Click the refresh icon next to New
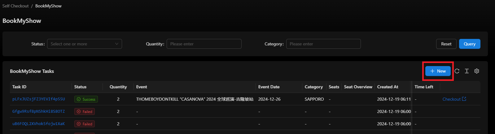This screenshot has height=134, width=495. tap(457, 71)
